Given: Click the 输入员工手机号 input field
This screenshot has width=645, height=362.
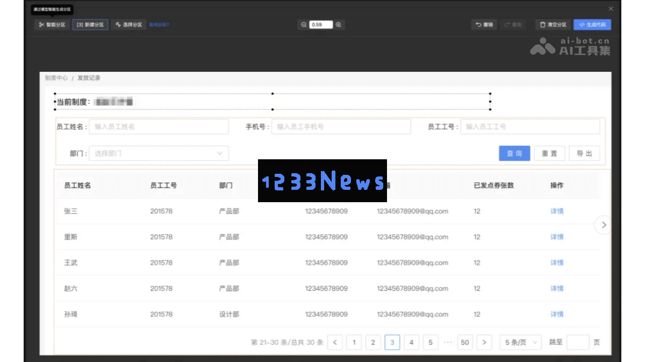Looking at the screenshot, I should (341, 127).
